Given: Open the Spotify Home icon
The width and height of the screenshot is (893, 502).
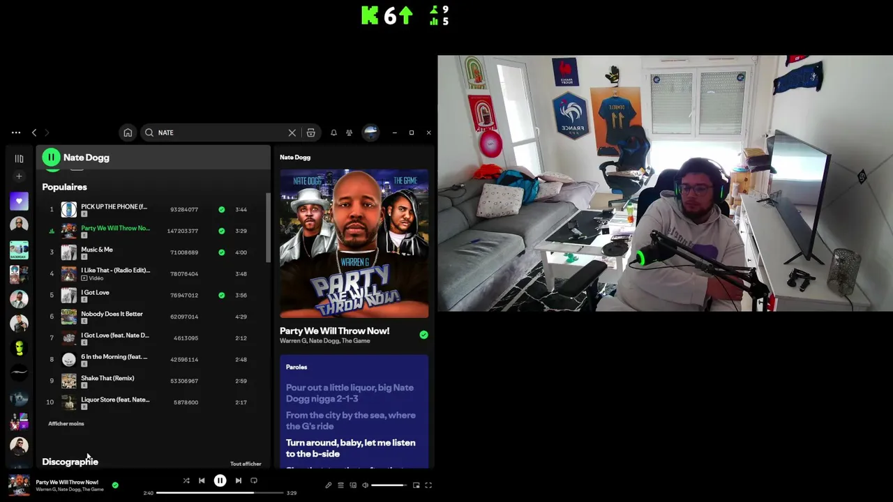Looking at the screenshot, I should (x=128, y=132).
